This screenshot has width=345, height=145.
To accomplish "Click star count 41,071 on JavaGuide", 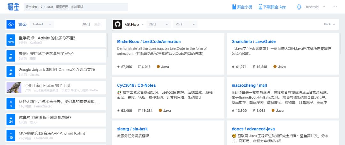I will [239, 67].
